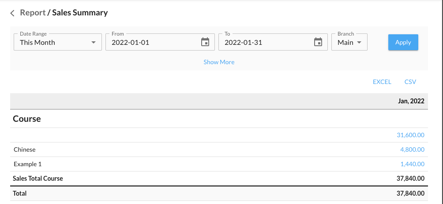
Task: Open the From date calendar icon
Action: pyautogui.click(x=205, y=42)
